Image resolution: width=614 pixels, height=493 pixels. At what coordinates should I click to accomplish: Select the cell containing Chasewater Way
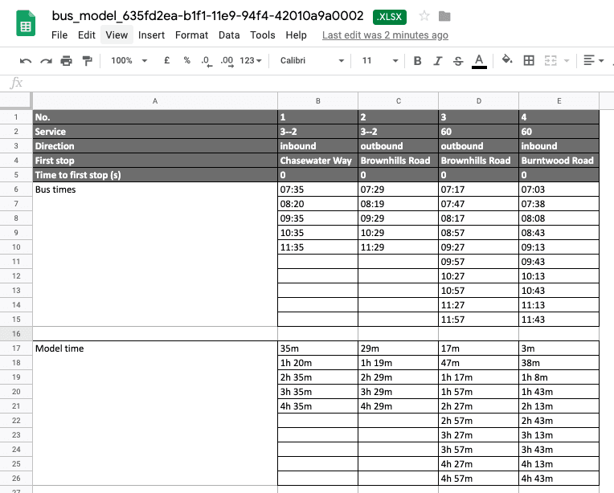[x=317, y=161]
